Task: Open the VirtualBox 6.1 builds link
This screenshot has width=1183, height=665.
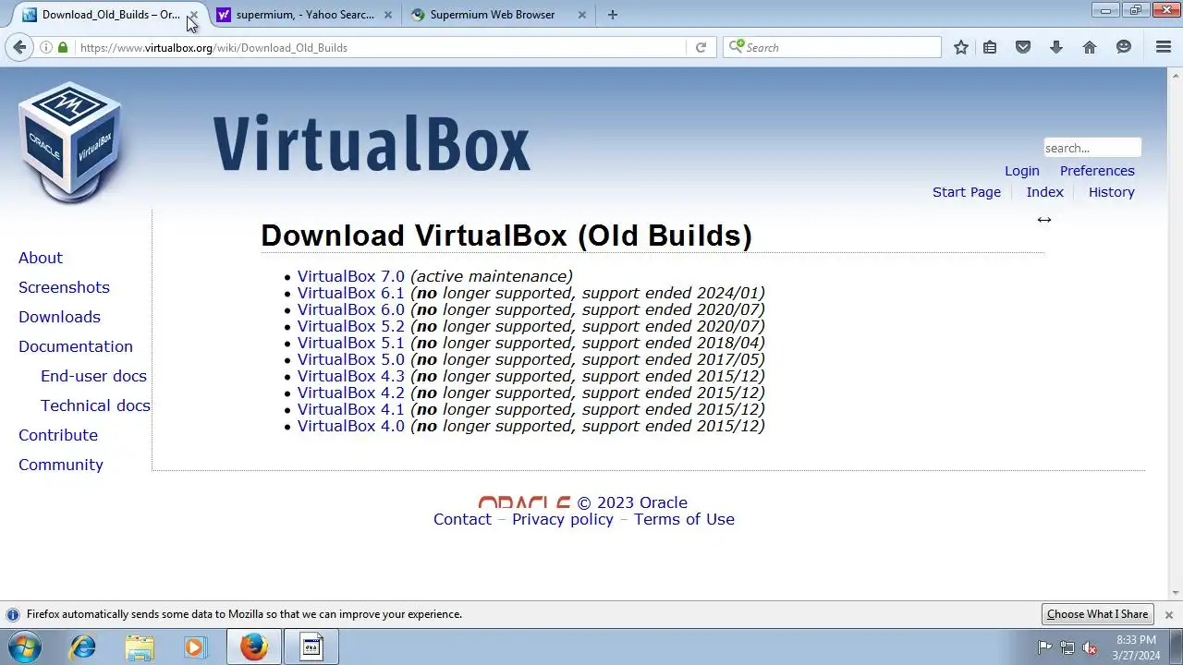Action: [351, 293]
